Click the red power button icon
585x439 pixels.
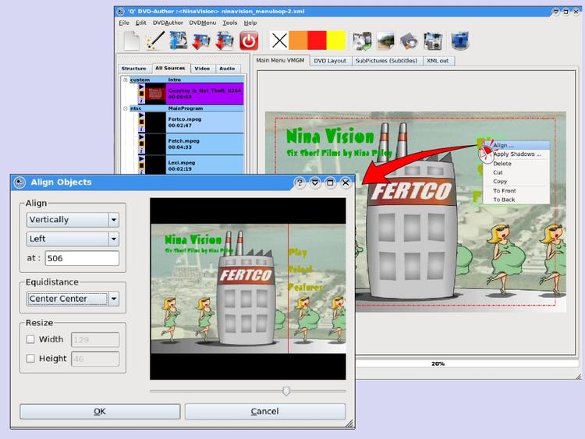(x=249, y=41)
